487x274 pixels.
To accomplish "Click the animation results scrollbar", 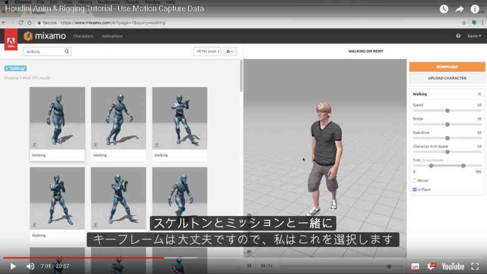I will tap(241, 76).
